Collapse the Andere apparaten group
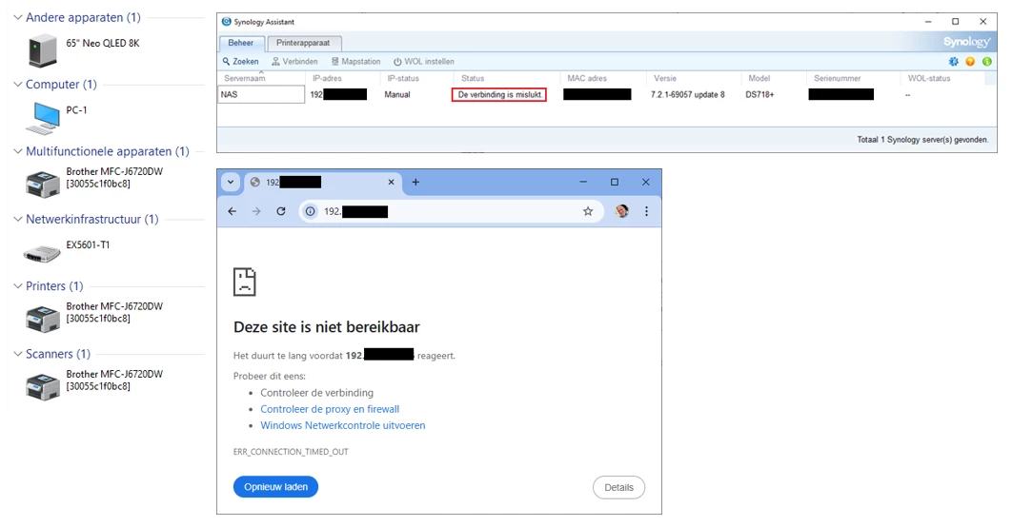The height and width of the screenshot is (527, 1012). tap(18, 17)
